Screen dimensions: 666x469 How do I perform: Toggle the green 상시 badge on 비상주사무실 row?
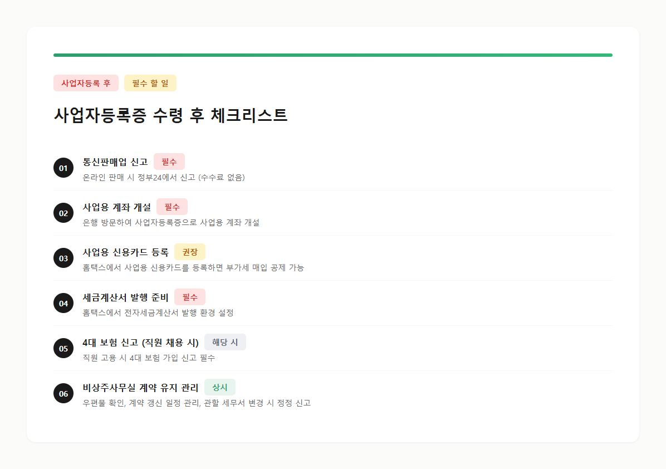219,387
